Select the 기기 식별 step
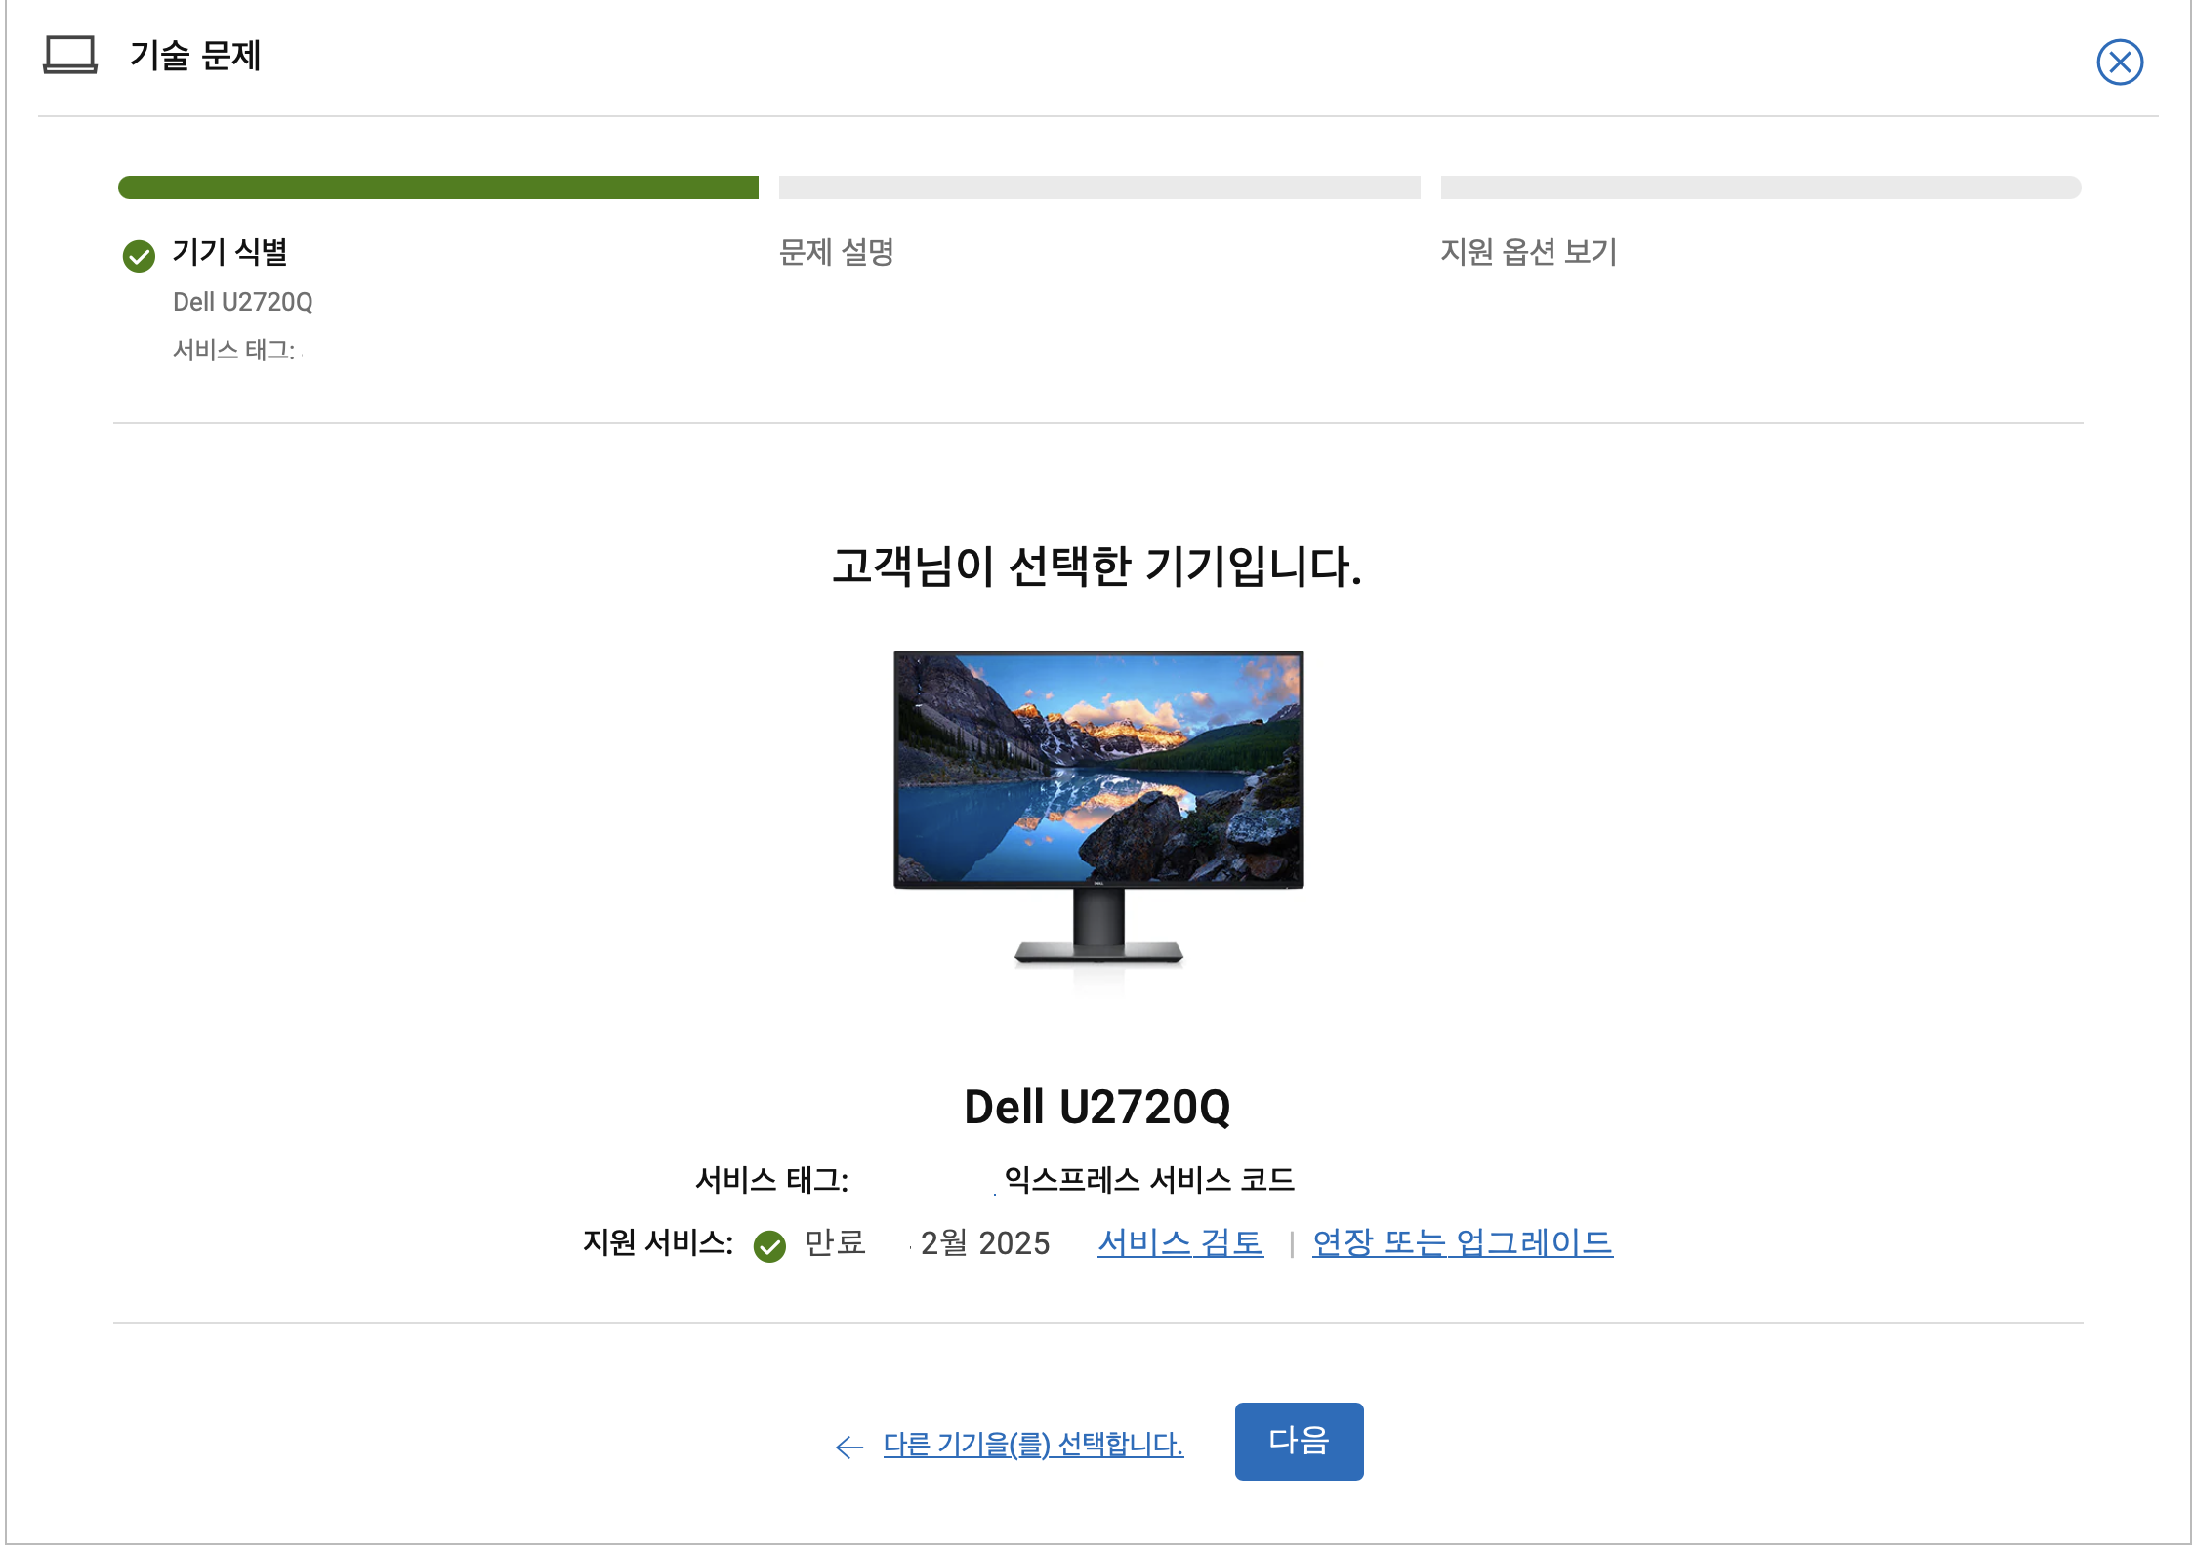Image resolution: width=2193 pixels, height=1553 pixels. tap(234, 253)
